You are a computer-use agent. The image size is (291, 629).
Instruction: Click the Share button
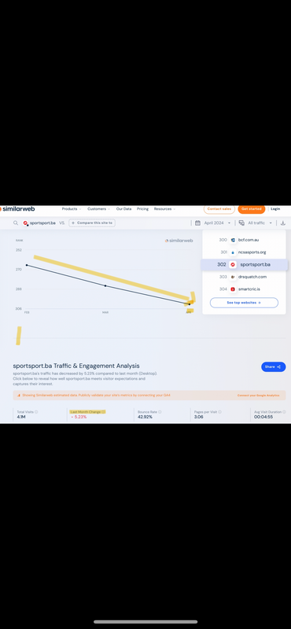click(274, 366)
